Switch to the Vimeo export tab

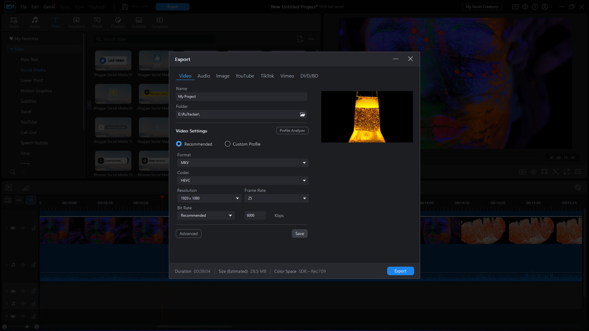287,76
